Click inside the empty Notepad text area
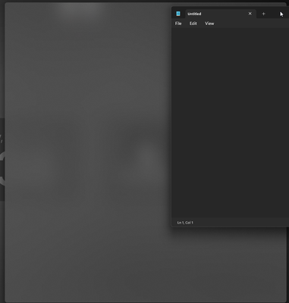The image size is (289, 303). pyautogui.click(x=230, y=123)
